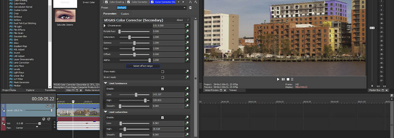Collapse the Limit saturation section

[x=105, y=112]
